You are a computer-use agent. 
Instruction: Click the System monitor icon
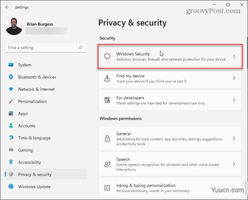coord(11,65)
